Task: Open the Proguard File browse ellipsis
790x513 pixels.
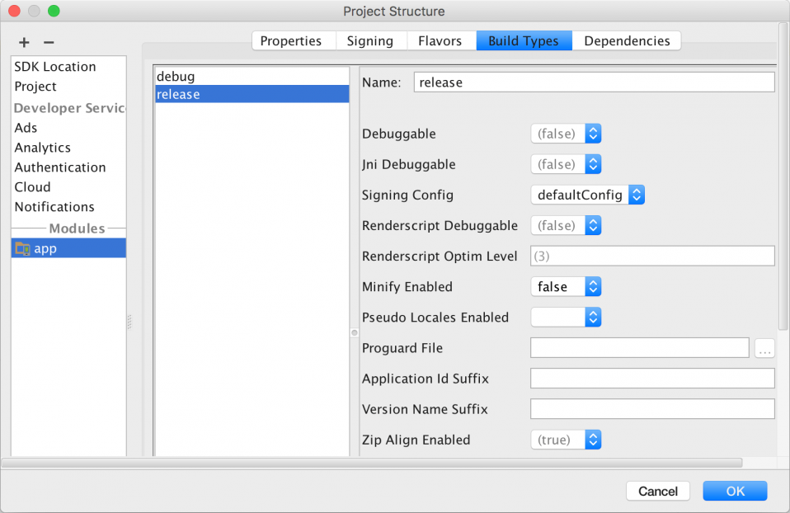Action: [x=764, y=347]
